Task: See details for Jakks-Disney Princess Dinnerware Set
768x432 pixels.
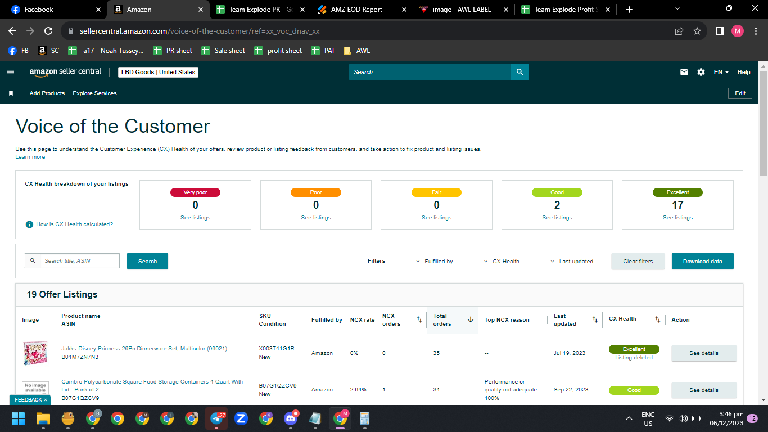Action: (x=704, y=353)
